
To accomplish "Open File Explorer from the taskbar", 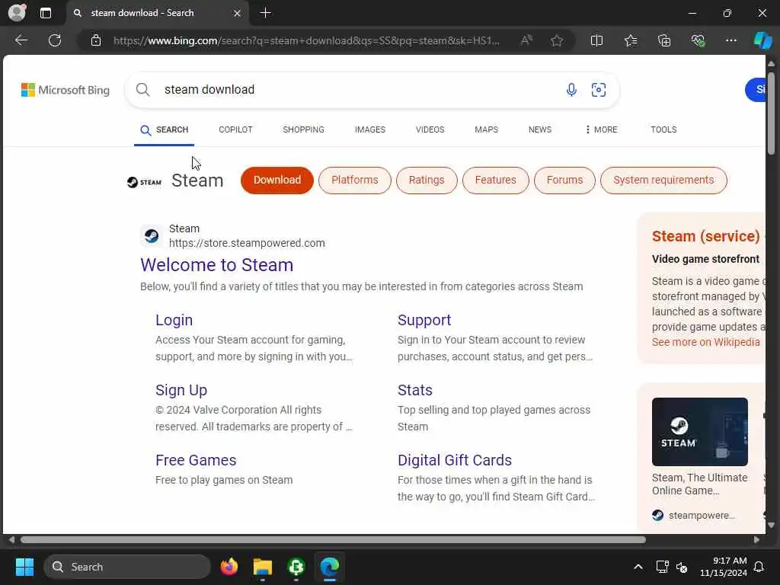I will point(263,567).
